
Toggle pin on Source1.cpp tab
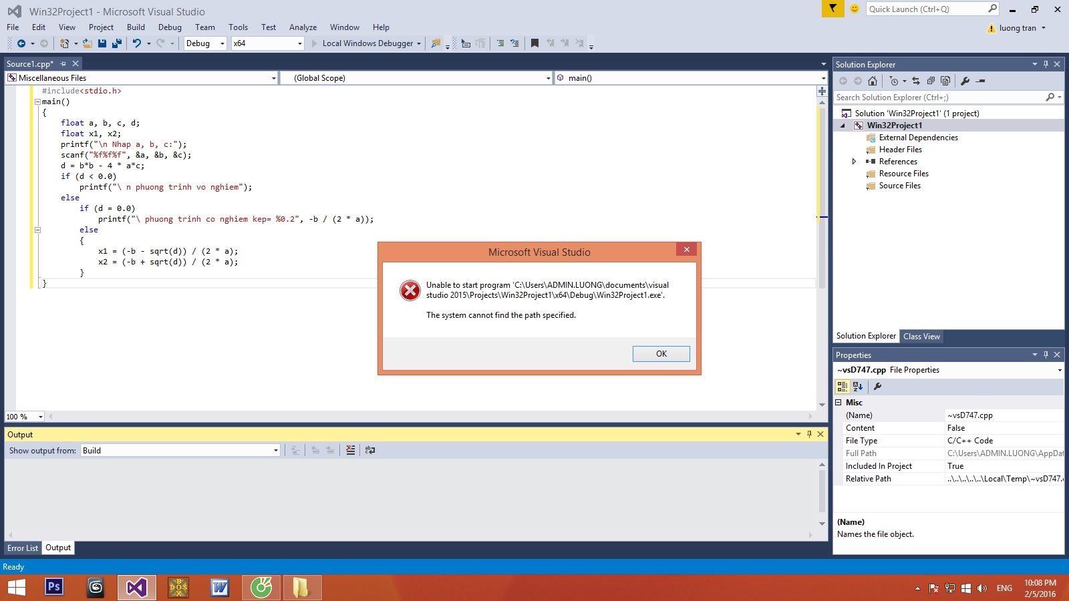point(63,64)
